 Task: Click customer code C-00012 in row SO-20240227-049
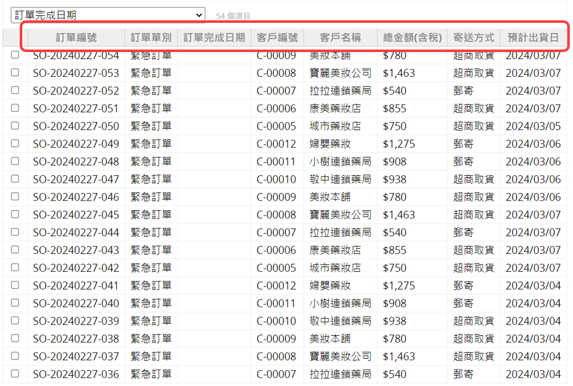click(x=276, y=144)
